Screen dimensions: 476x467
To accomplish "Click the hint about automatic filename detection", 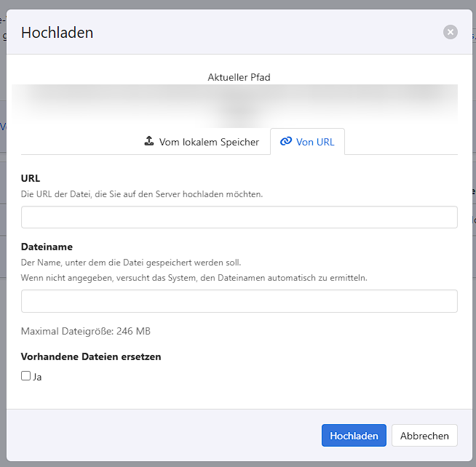I will (194, 278).
